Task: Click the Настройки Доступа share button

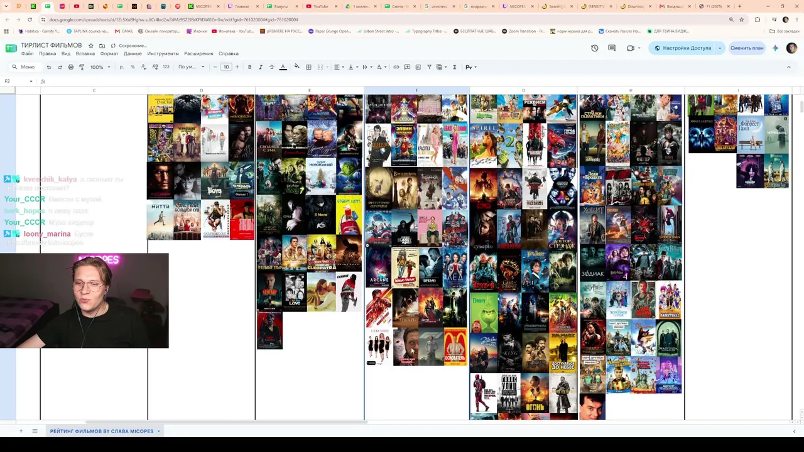Action: (x=683, y=48)
